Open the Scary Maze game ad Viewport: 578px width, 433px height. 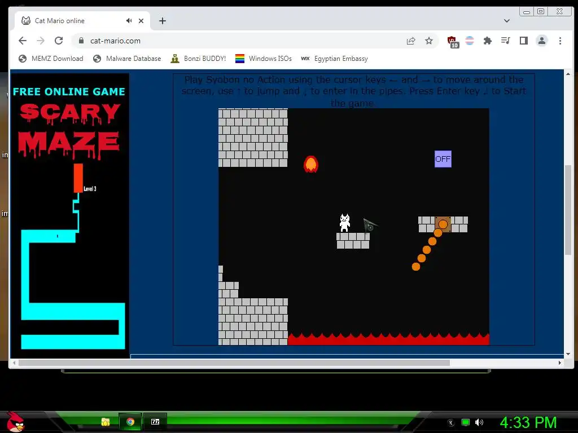(70, 215)
